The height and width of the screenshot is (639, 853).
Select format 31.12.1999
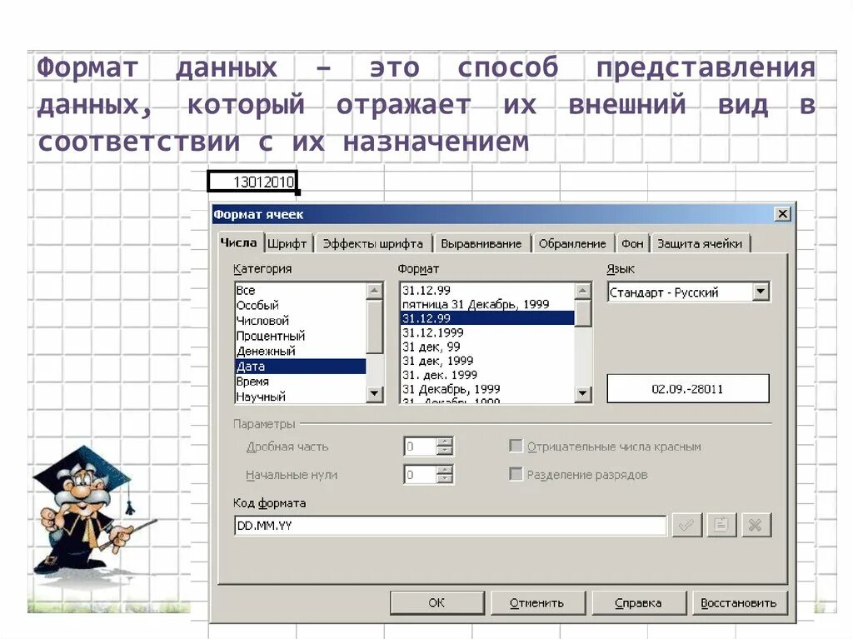(x=487, y=332)
